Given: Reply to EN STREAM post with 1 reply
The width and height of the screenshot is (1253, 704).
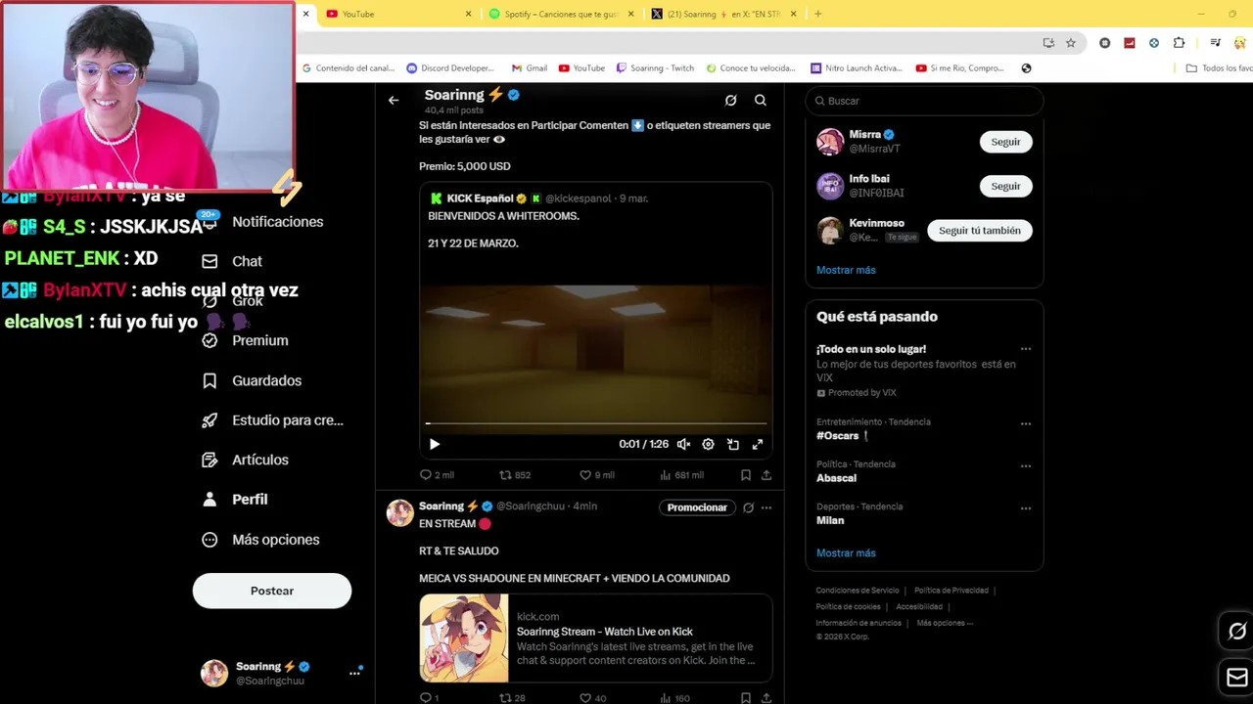Looking at the screenshot, I should click(429, 698).
